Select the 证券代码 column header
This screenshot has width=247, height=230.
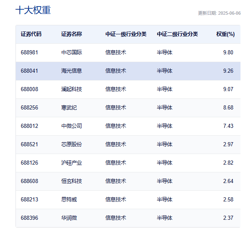[x=31, y=34]
